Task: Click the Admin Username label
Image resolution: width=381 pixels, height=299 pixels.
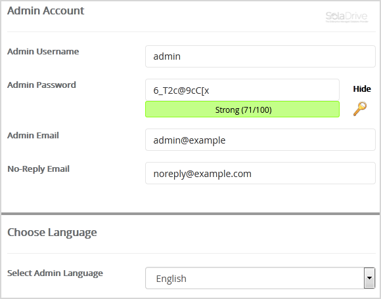Action: click(43, 51)
